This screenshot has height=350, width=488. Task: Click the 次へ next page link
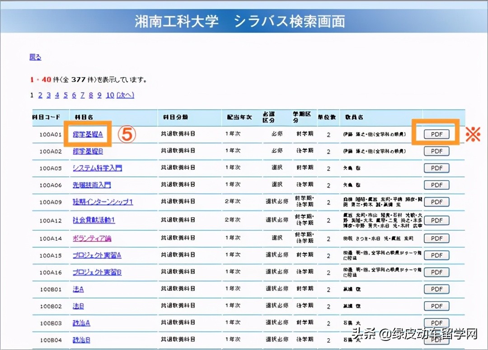click(125, 95)
